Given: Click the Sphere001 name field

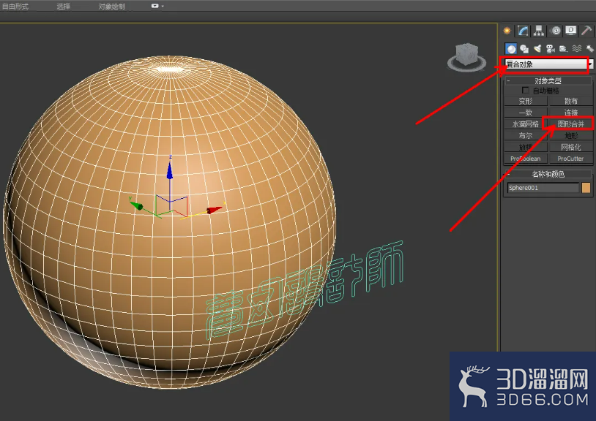Looking at the screenshot, I should pos(543,188).
